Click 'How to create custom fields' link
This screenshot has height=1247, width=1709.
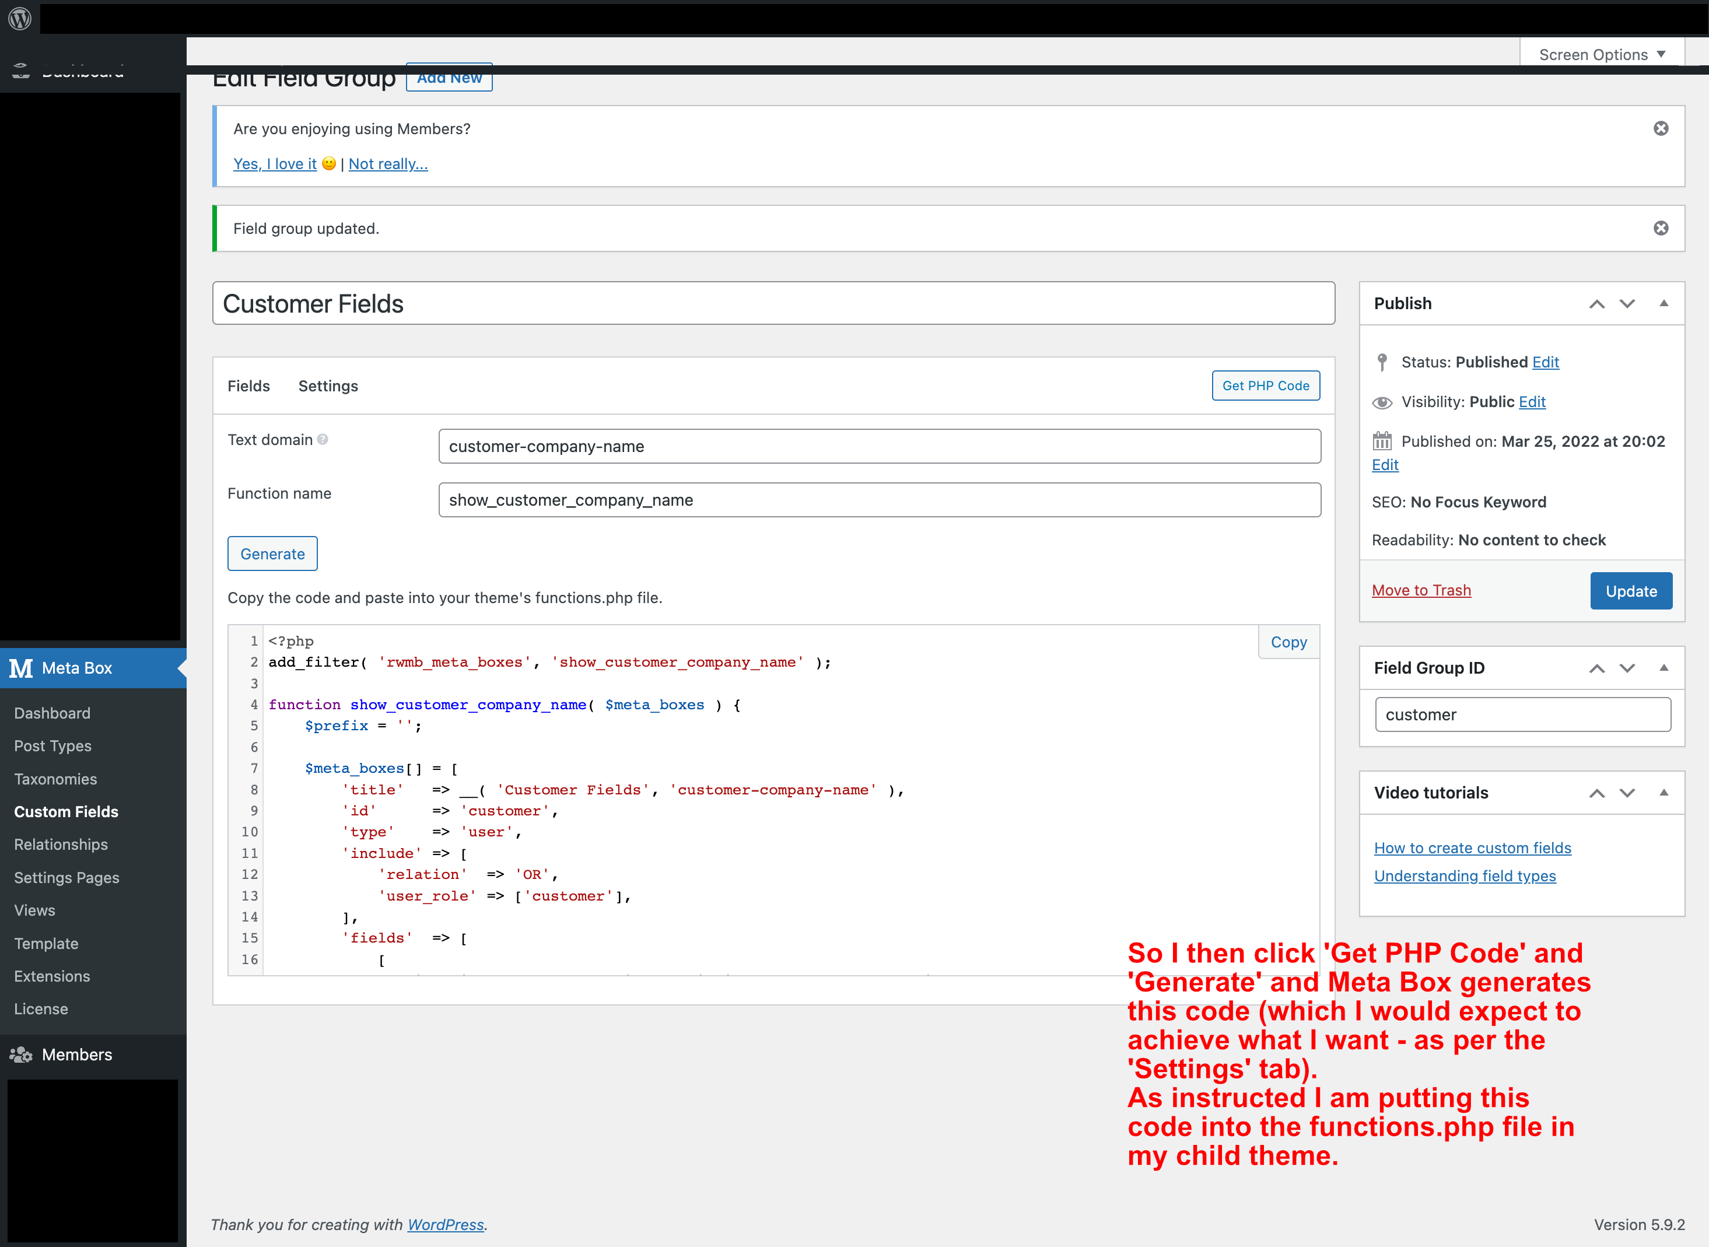(x=1473, y=847)
